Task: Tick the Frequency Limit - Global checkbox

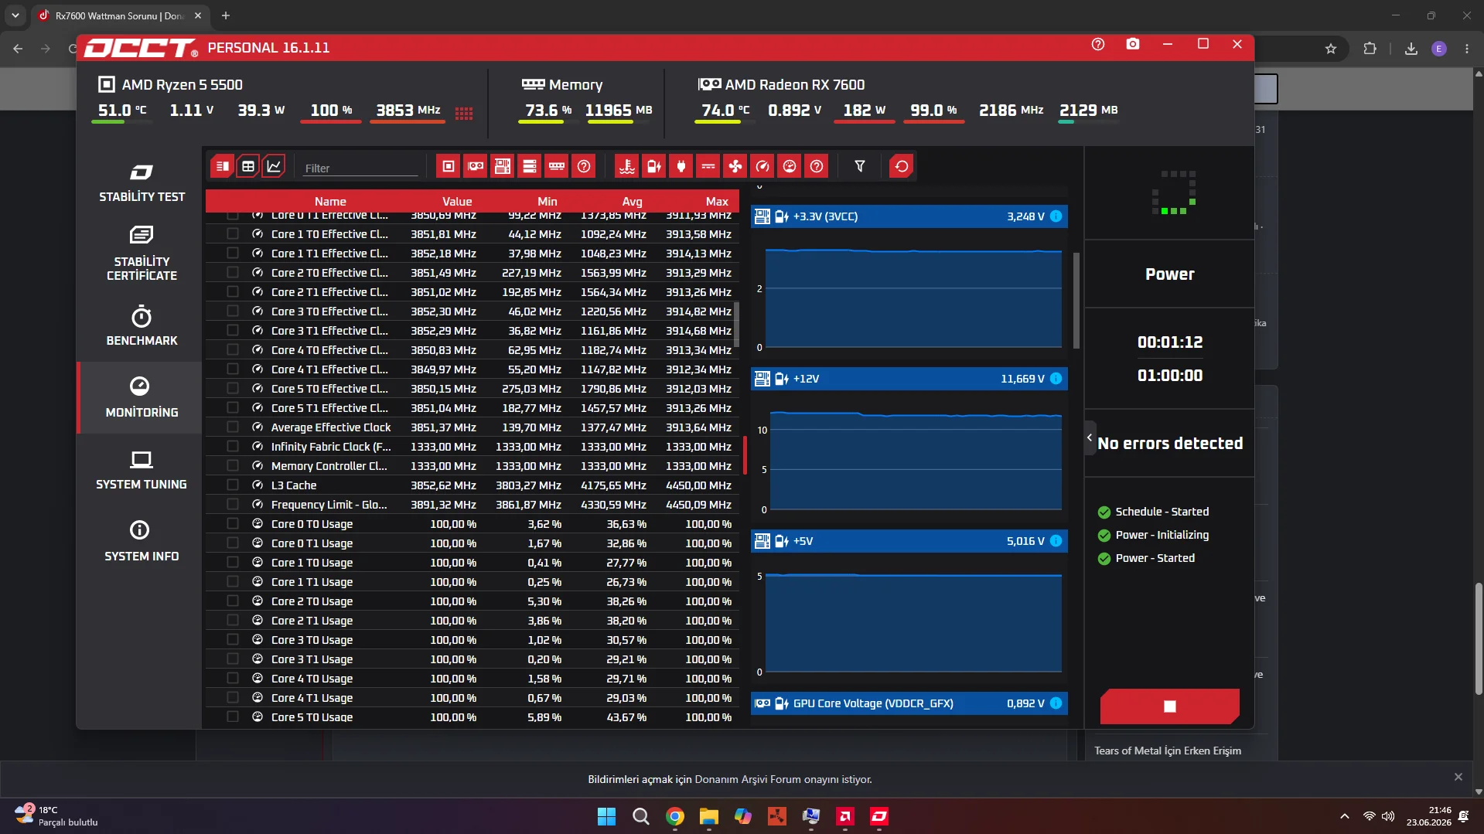Action: pyautogui.click(x=233, y=504)
